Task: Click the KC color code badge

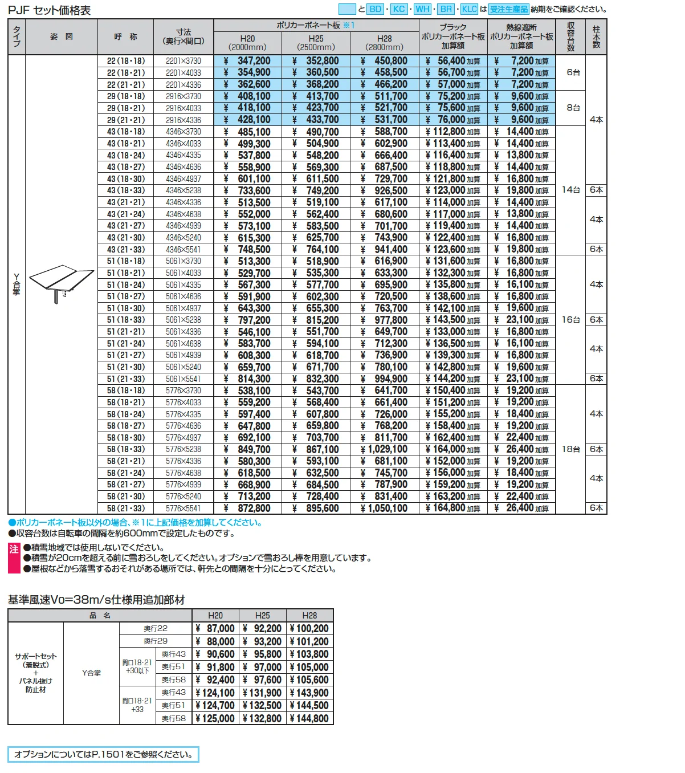Action: (399, 9)
